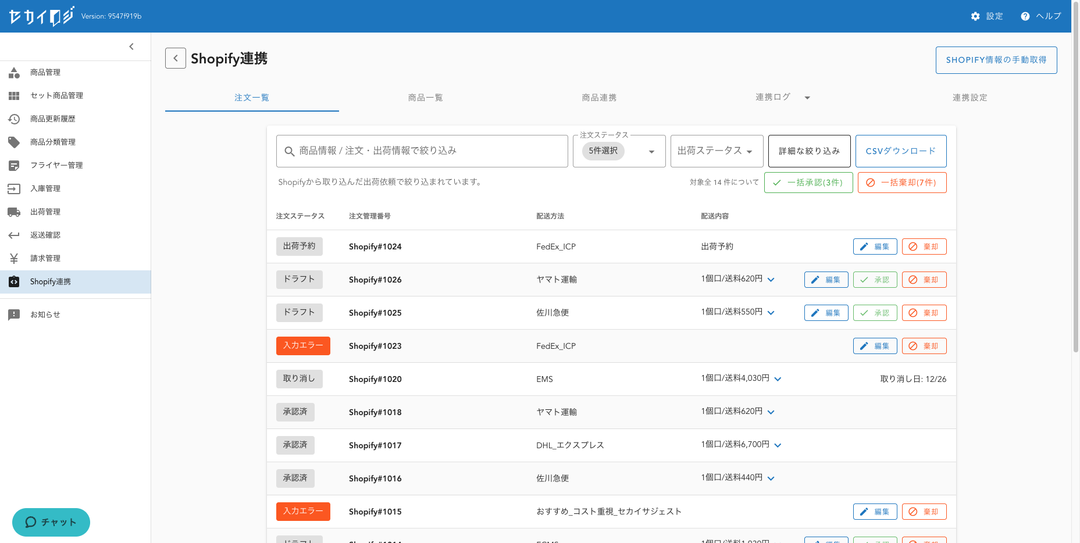Viewport: 1080px width, 543px height.
Task: Collapse the left sidebar with chevron
Action: [x=131, y=47]
